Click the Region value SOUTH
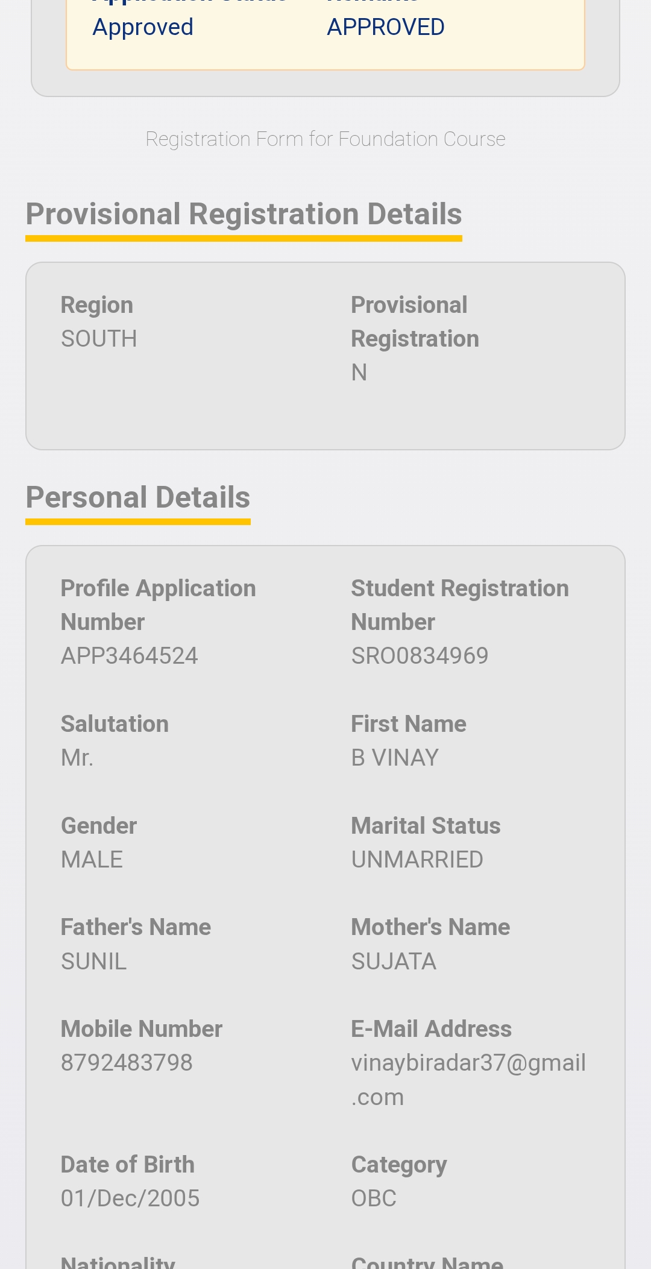The image size is (651, 1269). (x=99, y=339)
